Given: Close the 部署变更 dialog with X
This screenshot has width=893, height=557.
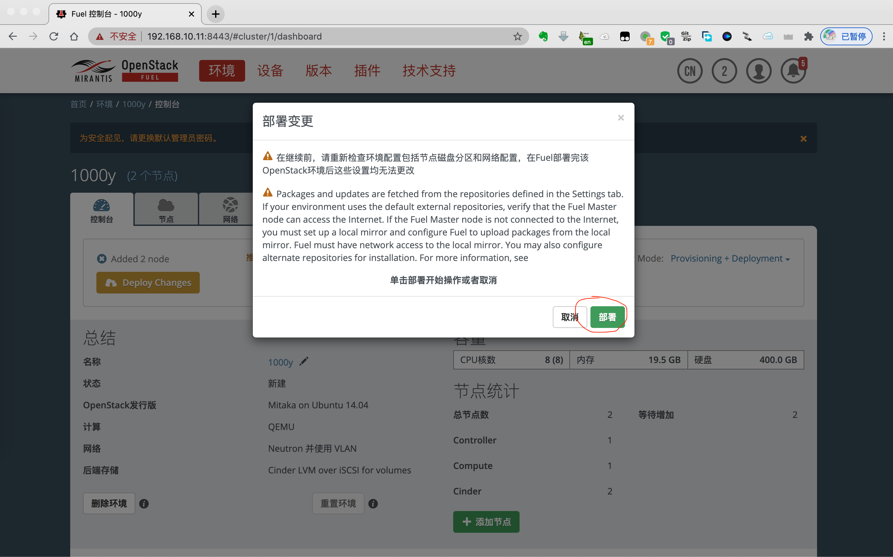Looking at the screenshot, I should [621, 117].
